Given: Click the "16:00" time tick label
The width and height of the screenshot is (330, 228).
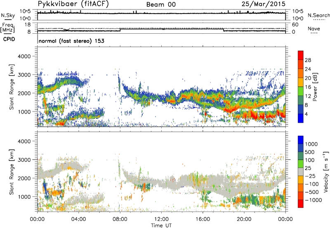Looking at the screenshot, I should 203,219.
